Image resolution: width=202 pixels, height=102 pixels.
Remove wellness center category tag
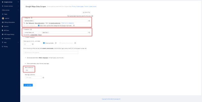point(34,21)
